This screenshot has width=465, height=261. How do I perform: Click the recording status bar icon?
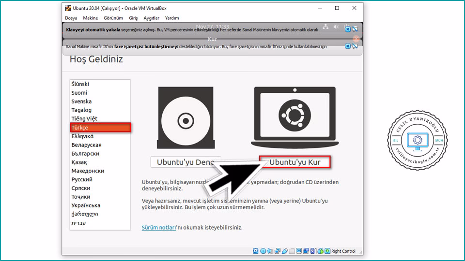pyautogui.click(x=306, y=251)
